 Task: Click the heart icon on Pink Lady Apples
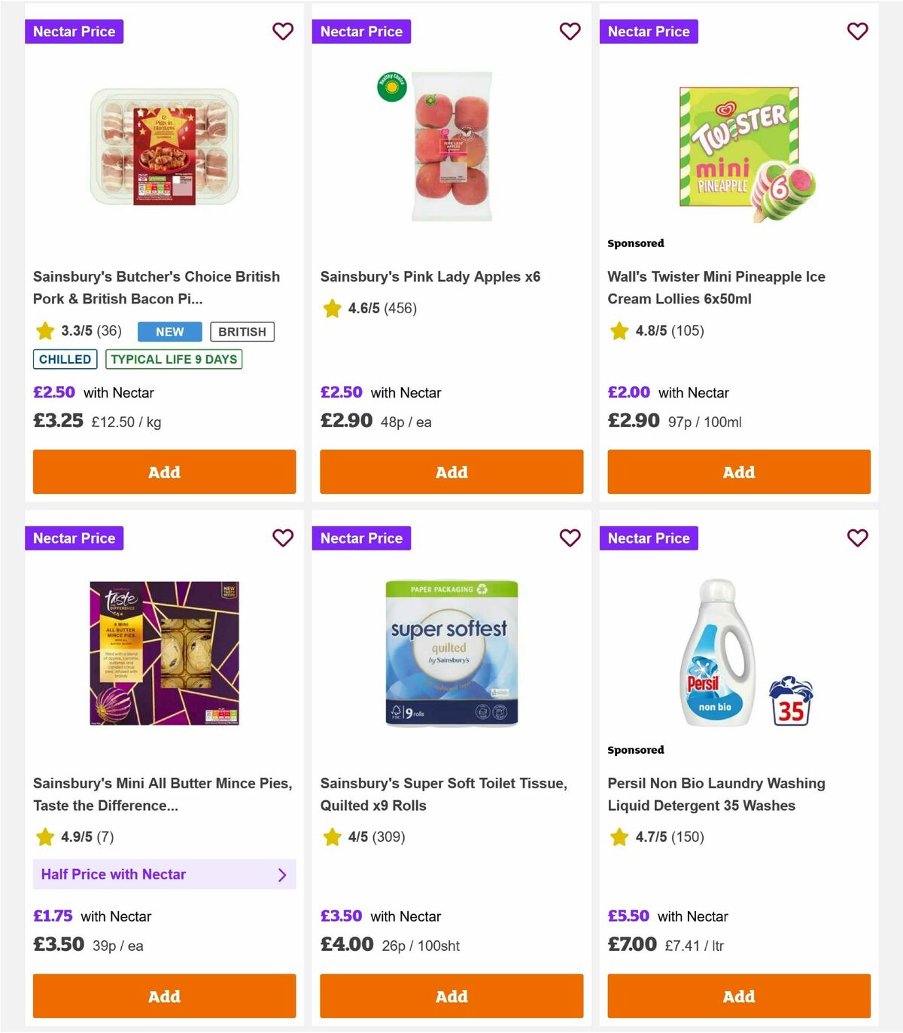click(570, 32)
